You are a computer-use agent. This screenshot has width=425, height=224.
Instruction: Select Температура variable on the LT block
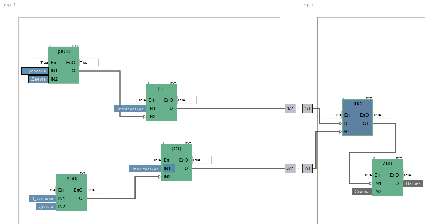130,108
